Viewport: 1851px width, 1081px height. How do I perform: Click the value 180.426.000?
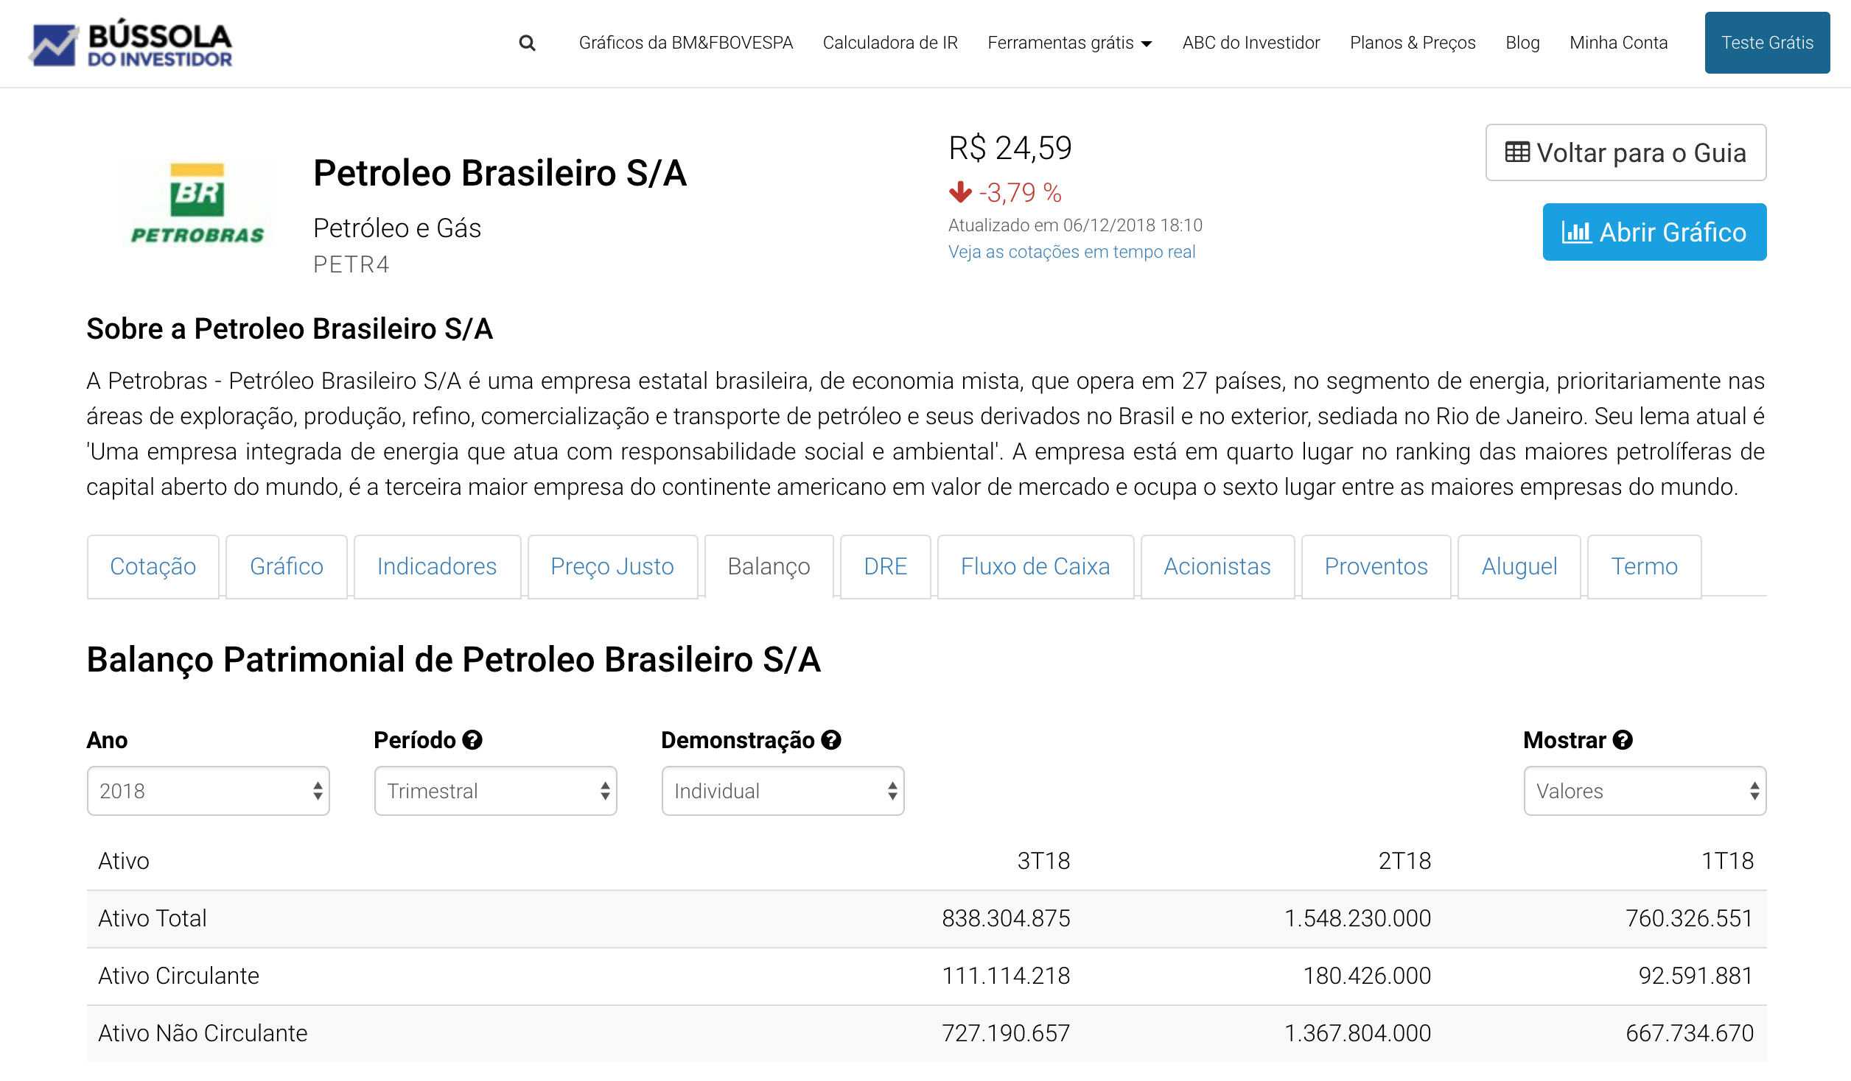pos(1367,976)
